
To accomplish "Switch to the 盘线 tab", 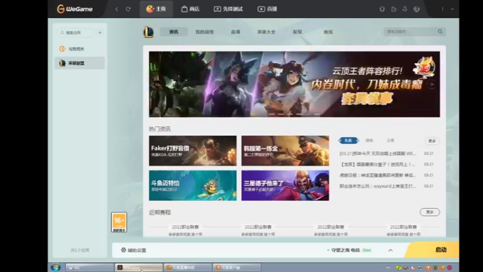I will pos(328,32).
